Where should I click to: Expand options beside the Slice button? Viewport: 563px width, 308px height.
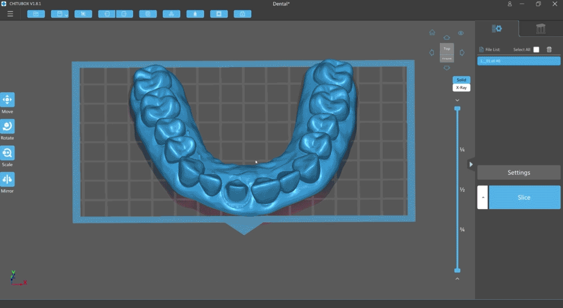click(x=483, y=197)
